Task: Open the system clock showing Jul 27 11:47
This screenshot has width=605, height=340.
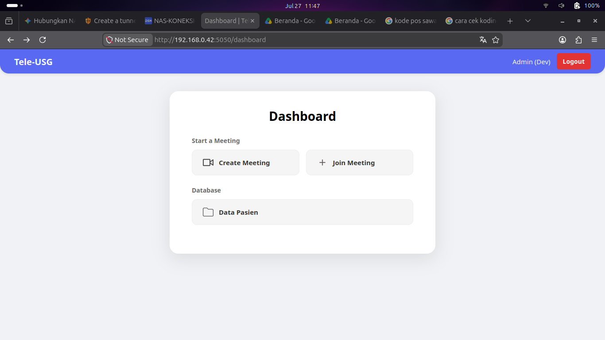Action: (302, 6)
